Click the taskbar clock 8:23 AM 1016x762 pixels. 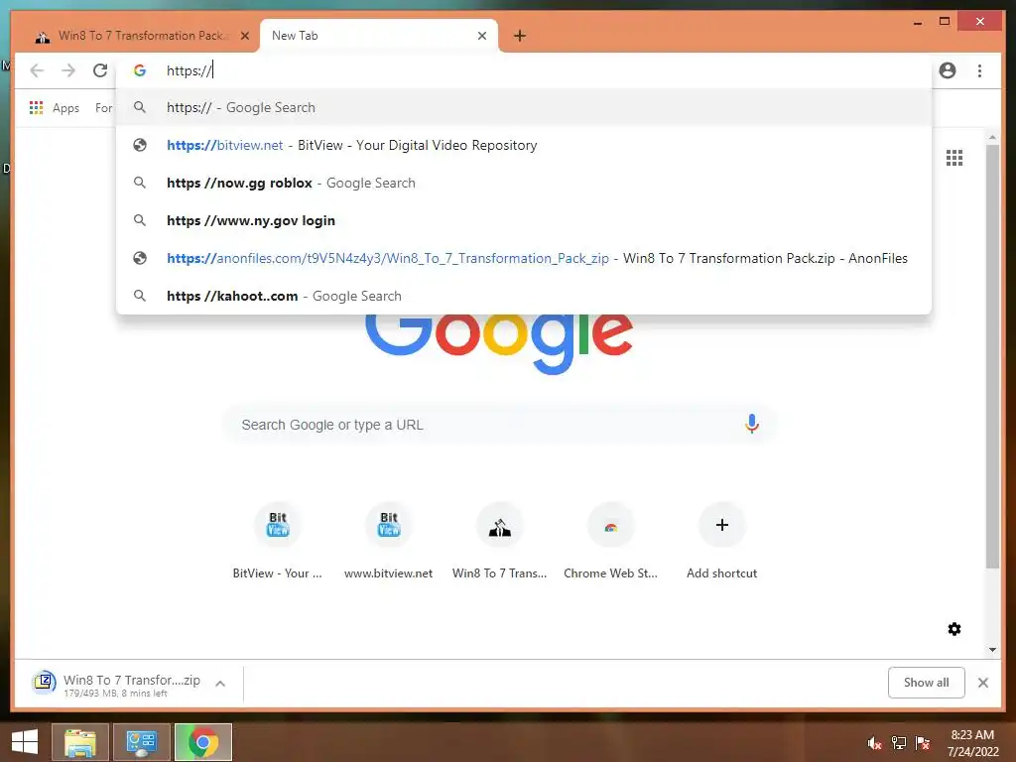tap(972, 743)
